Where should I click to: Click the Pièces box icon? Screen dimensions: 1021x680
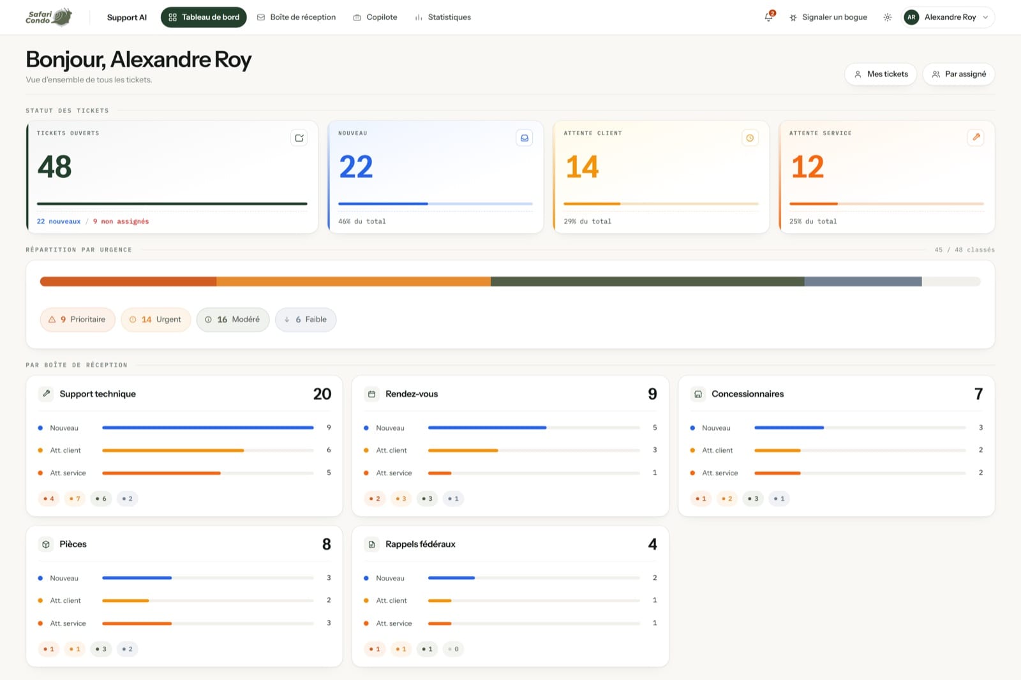point(46,544)
